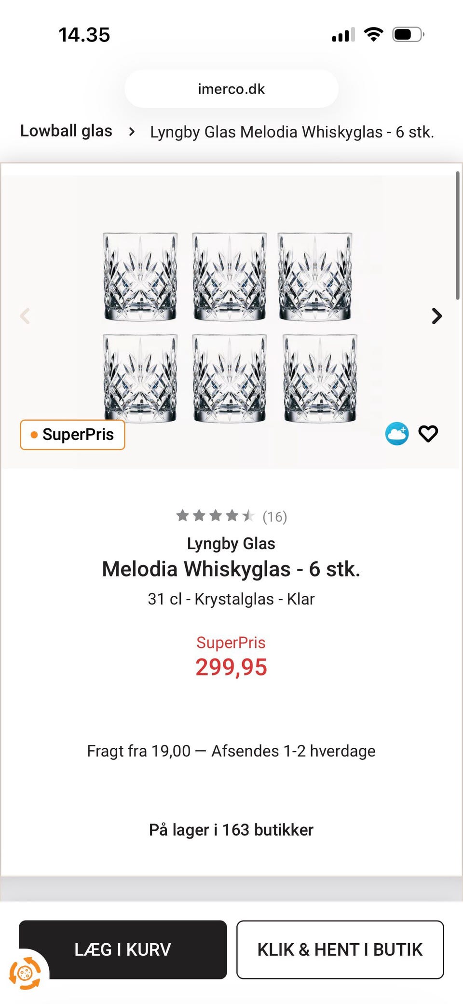Image resolution: width=463 pixels, height=1004 pixels.
Task: Show previous product image arrow
Action: click(x=25, y=316)
